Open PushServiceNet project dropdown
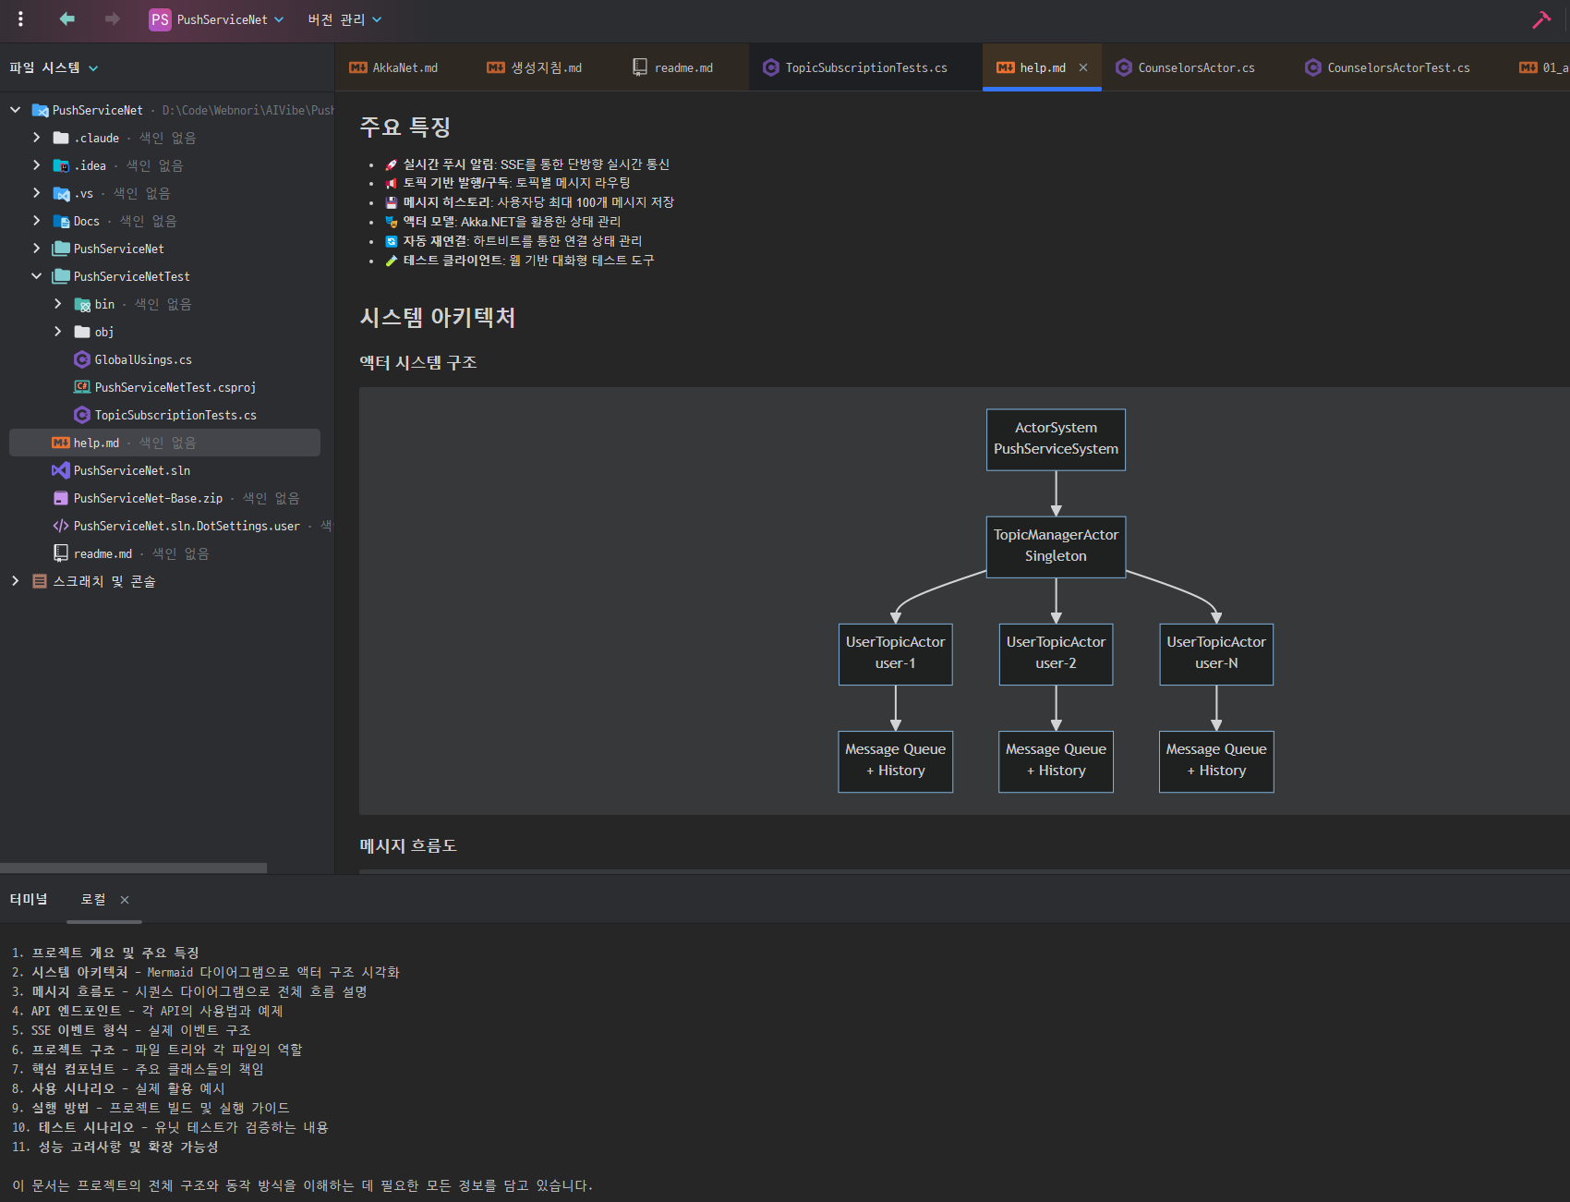 pos(230,19)
